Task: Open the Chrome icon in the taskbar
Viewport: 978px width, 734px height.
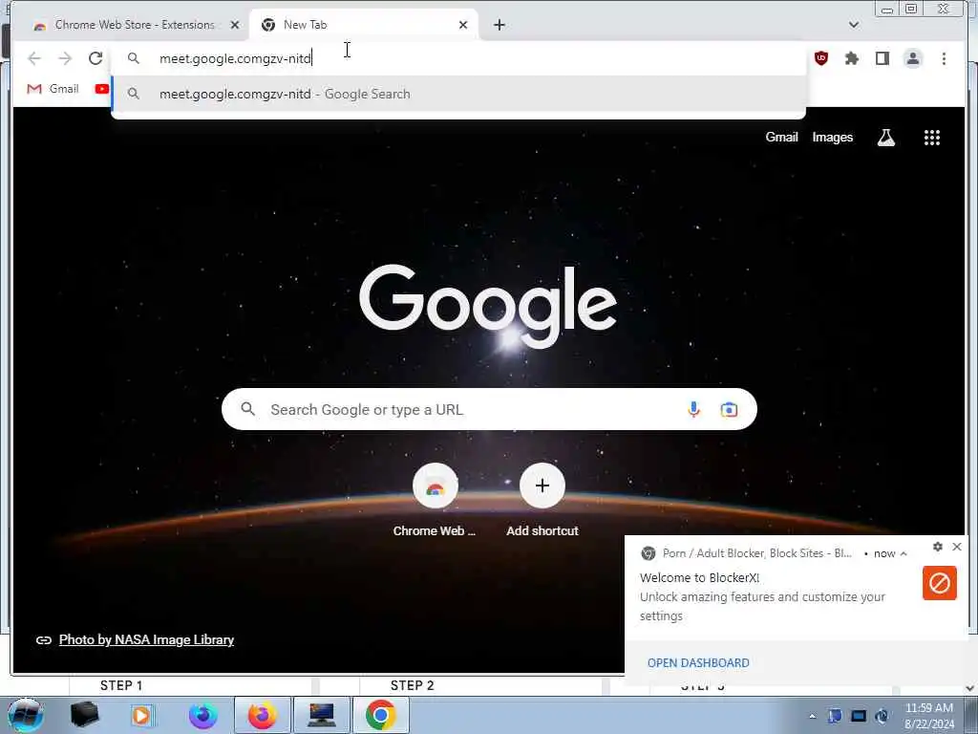Action: tap(381, 715)
